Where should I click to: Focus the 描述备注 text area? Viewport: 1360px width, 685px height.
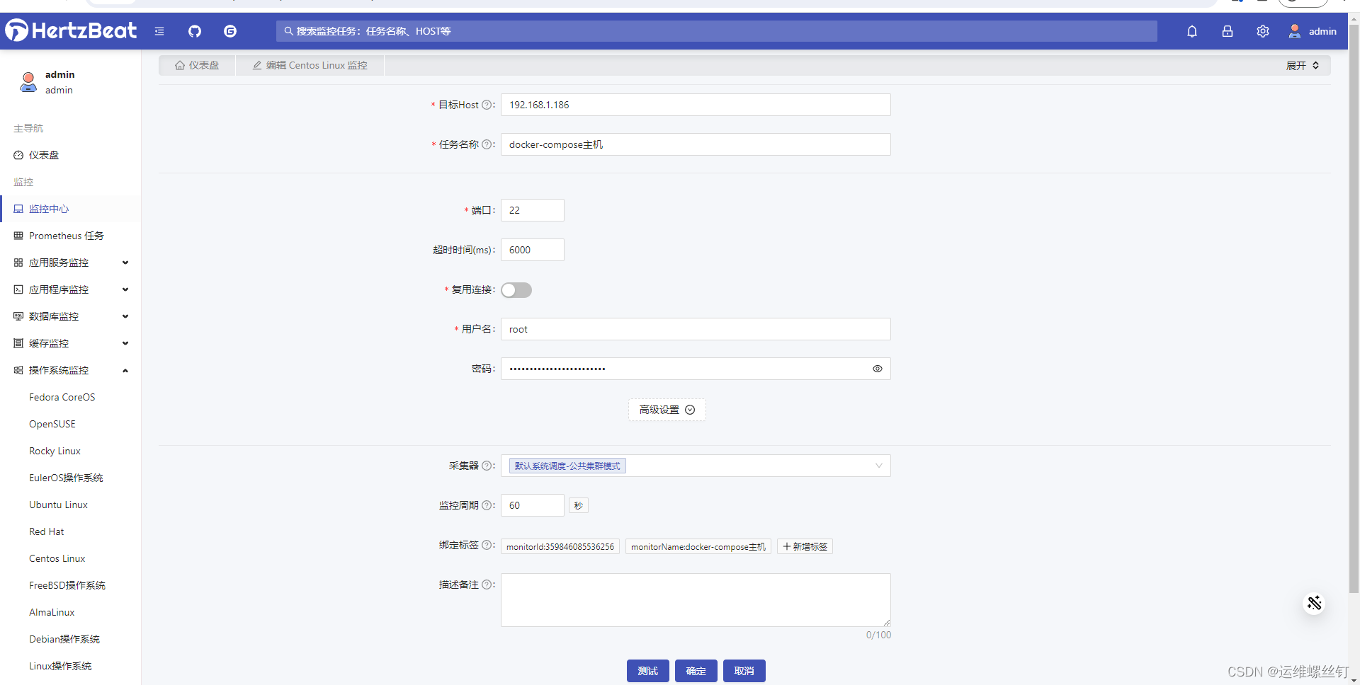[x=696, y=600]
